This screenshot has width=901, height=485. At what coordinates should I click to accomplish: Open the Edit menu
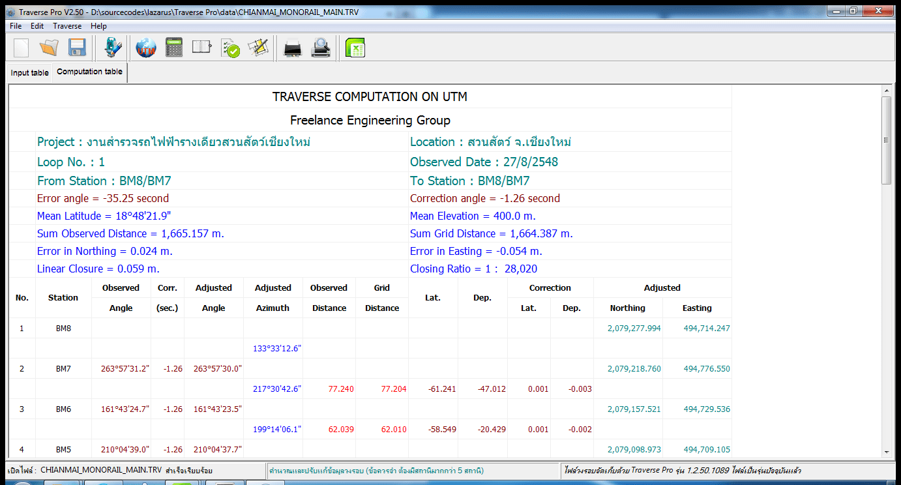pos(37,26)
